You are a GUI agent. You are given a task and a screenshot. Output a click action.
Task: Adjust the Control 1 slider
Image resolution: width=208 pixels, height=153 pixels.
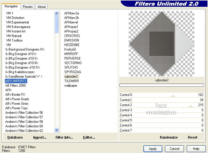pos(162,100)
